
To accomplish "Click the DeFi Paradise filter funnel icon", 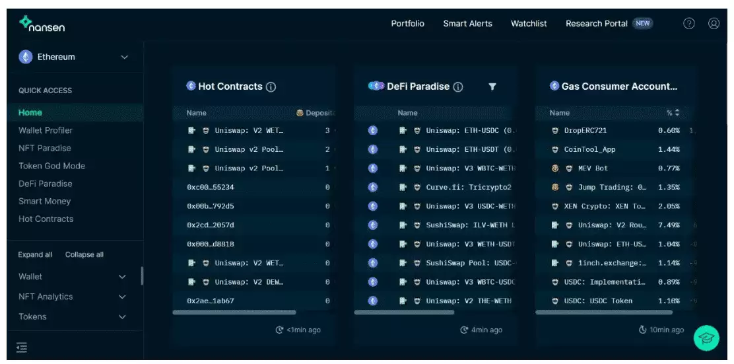I will [x=492, y=87].
